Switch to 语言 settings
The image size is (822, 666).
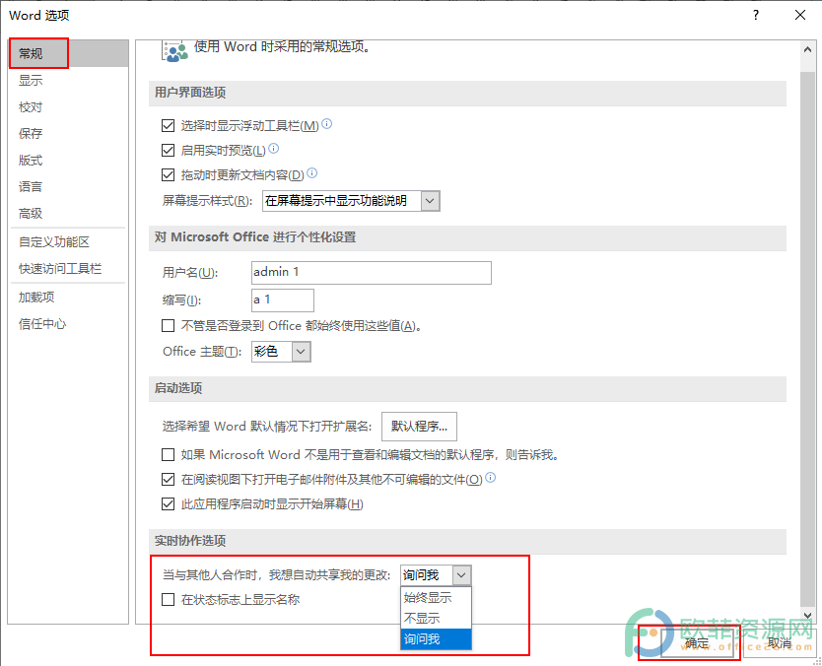pyautogui.click(x=68, y=186)
